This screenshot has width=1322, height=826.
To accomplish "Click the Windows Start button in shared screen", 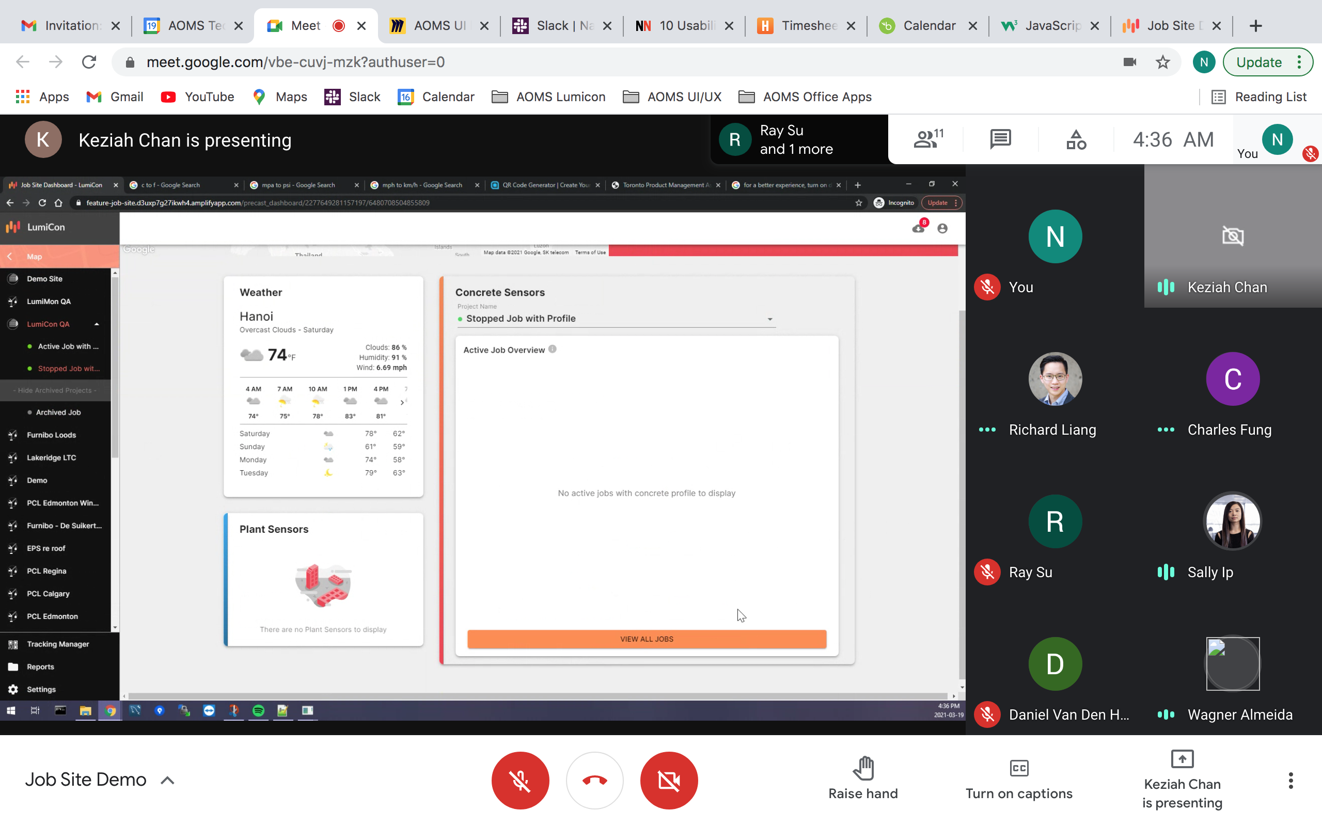I will coord(11,710).
